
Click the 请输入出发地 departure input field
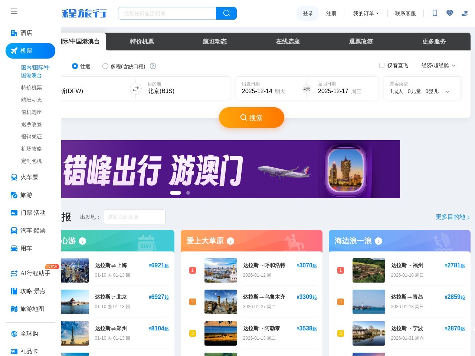(134, 217)
